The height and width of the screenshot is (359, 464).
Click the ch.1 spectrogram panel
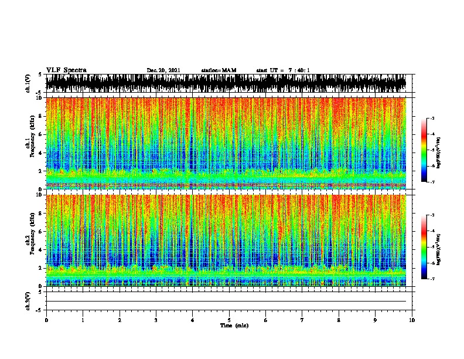point(226,143)
